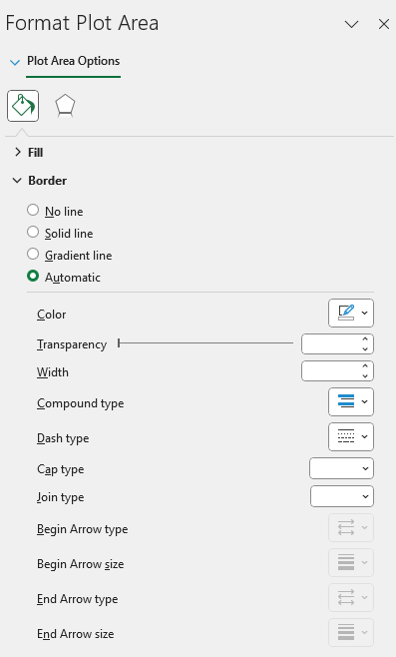Click the Transparency slider track
Image resolution: width=396 pixels, height=657 pixels.
coord(205,343)
